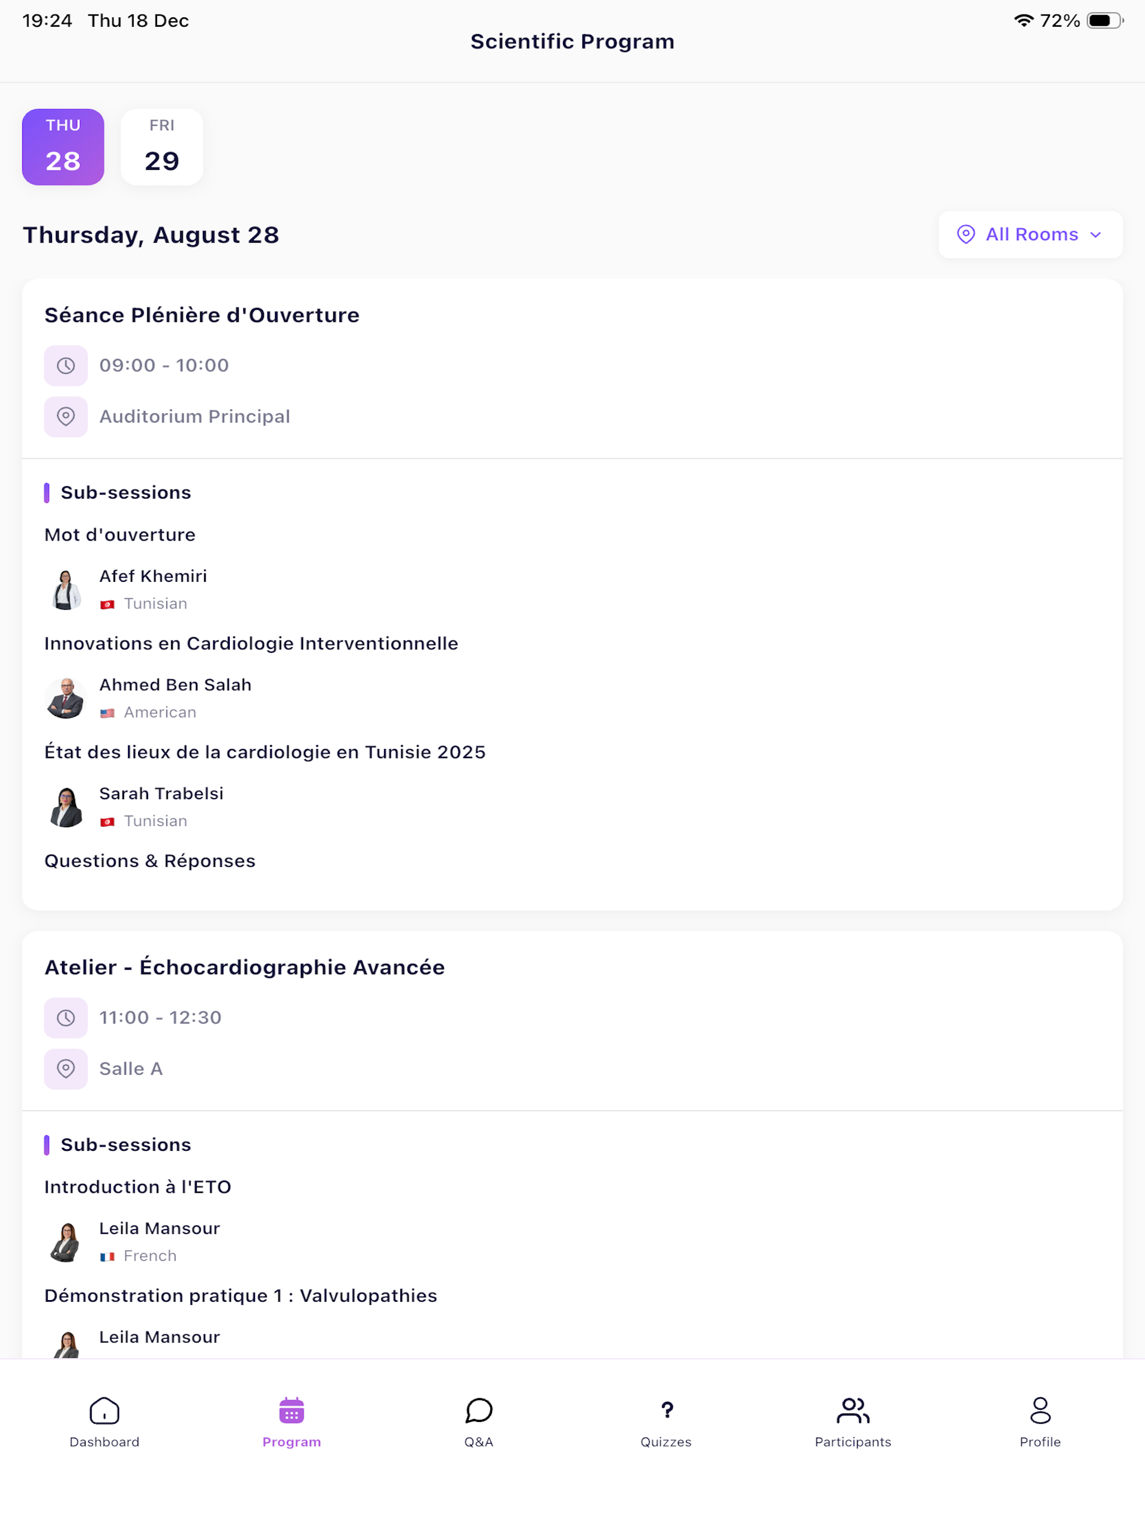Click the clock icon beside 11:00 - 12:30
The image size is (1145, 1527).
65,1018
